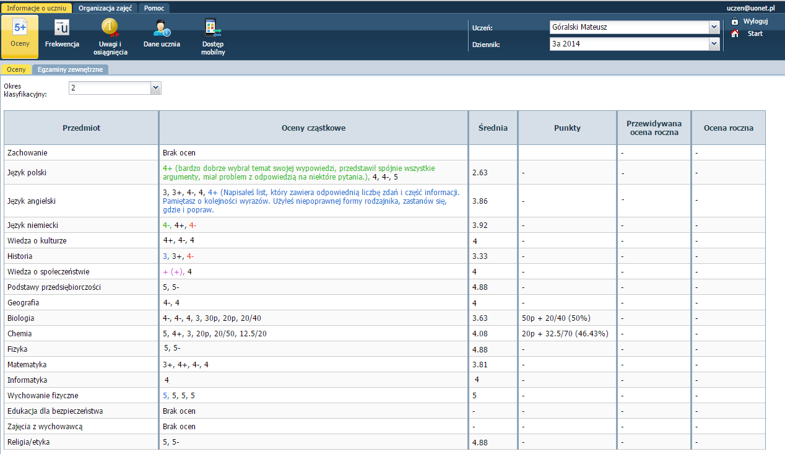Screen dimensions: 785x454
Task: Click the Wyloguj padlock icon
Action: coord(735,21)
